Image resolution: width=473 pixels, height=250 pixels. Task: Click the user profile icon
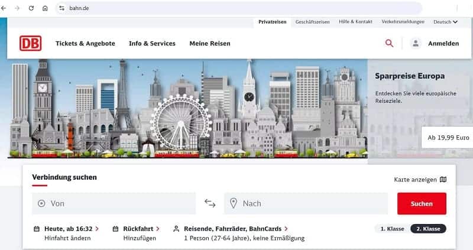point(416,43)
